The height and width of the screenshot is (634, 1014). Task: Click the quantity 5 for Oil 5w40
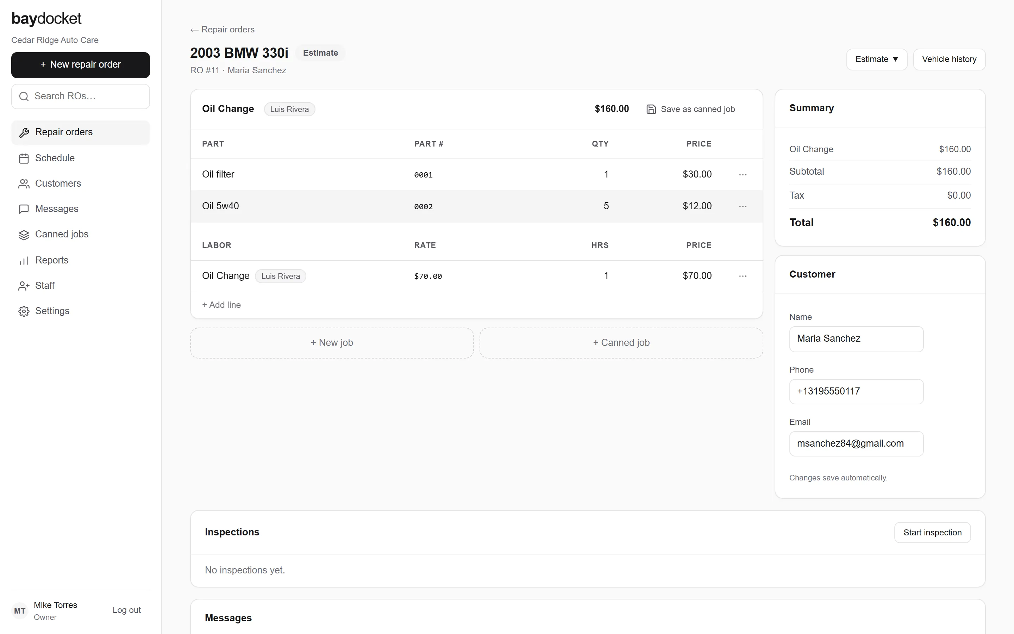pos(606,206)
